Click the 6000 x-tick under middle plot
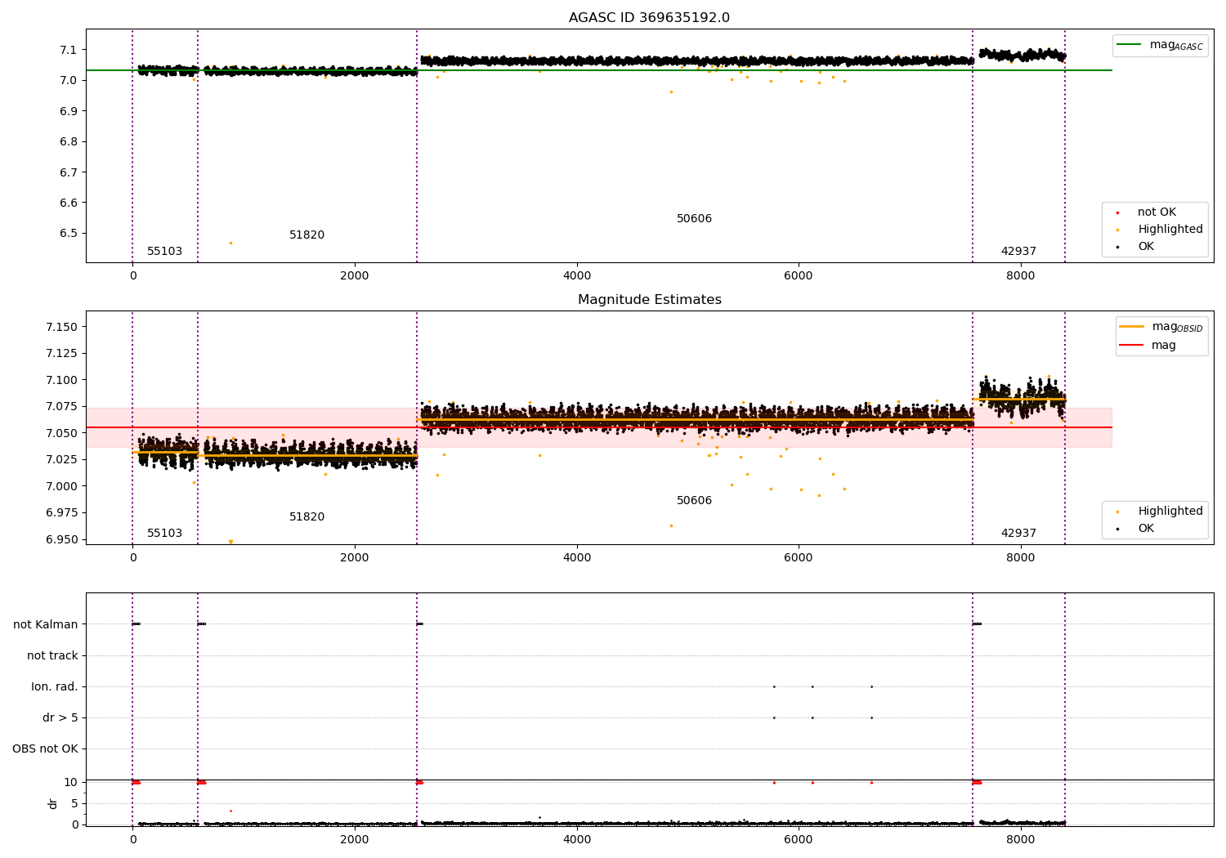Viewport: 1226px width, 858px height. click(x=799, y=557)
